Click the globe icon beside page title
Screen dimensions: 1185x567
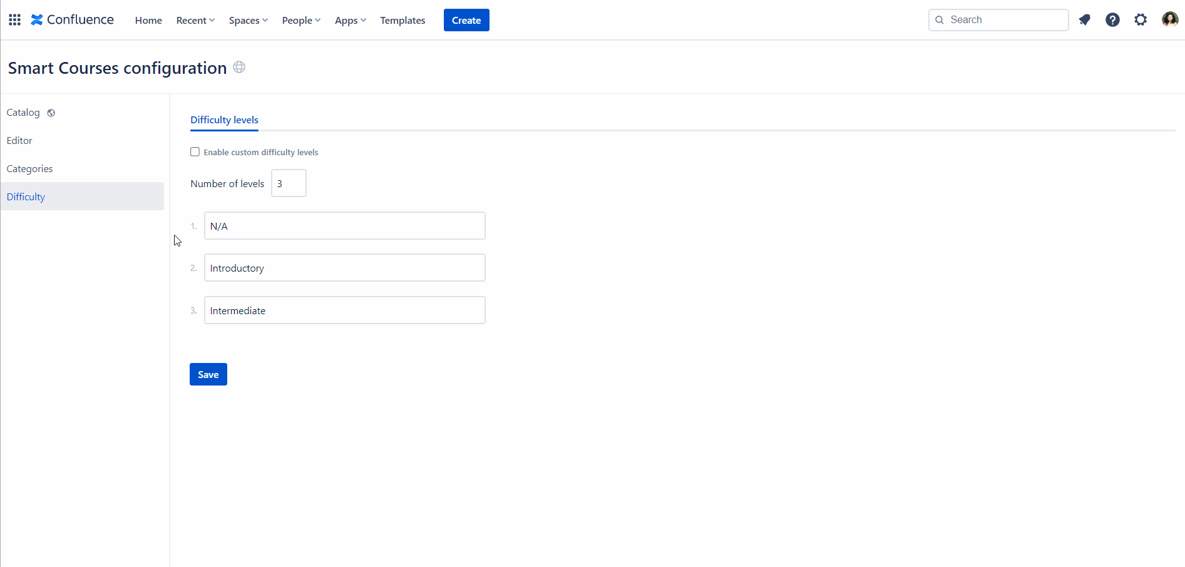239,67
